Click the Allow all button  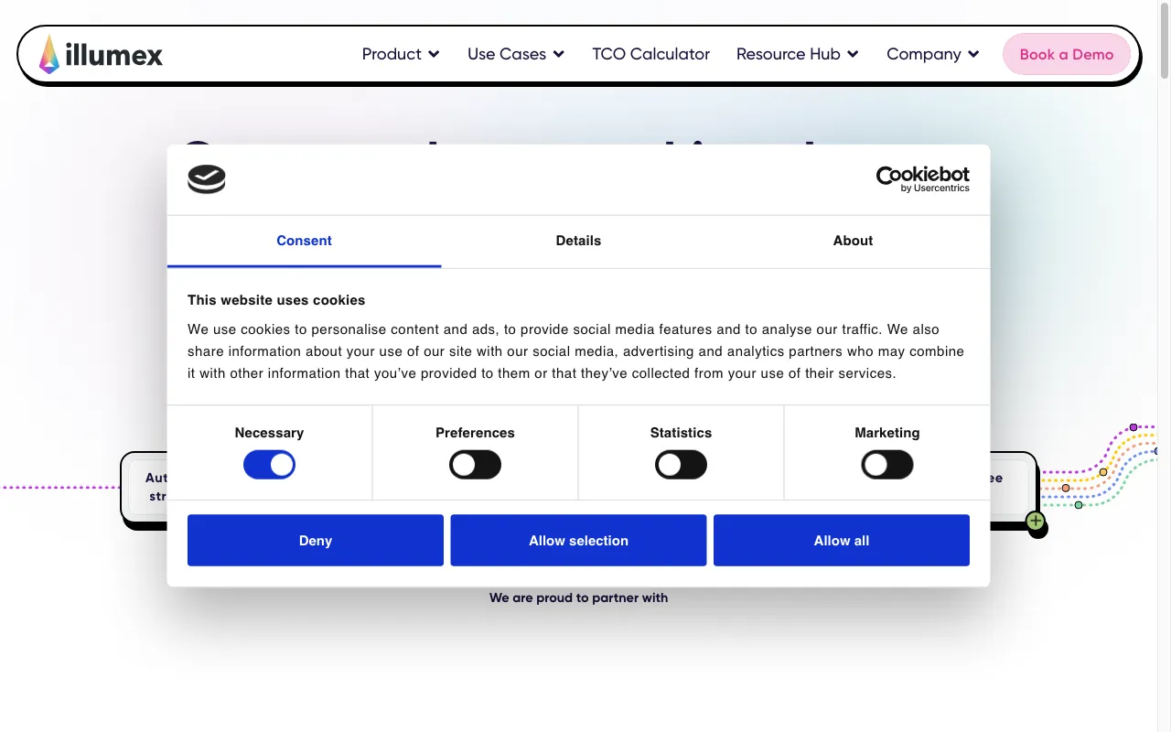[842, 540]
